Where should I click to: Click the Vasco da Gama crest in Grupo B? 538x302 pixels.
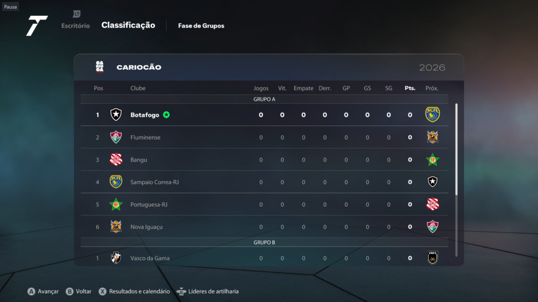point(116,258)
